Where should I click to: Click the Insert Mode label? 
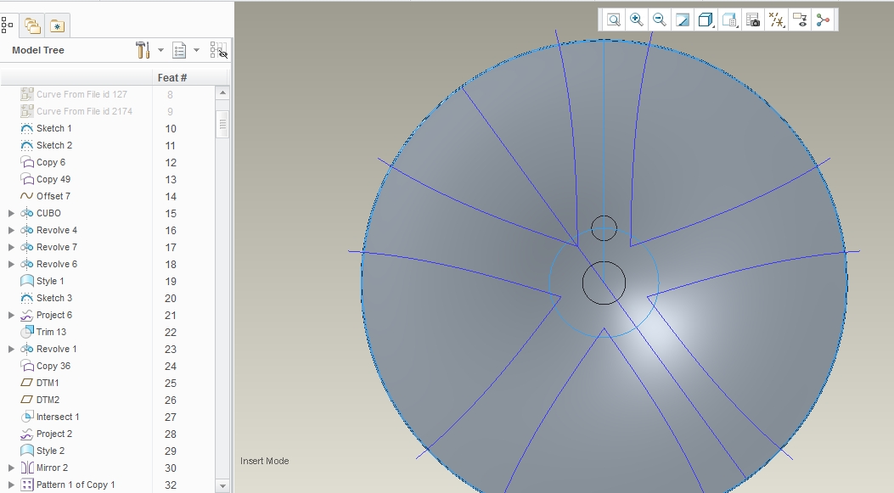[x=265, y=461]
